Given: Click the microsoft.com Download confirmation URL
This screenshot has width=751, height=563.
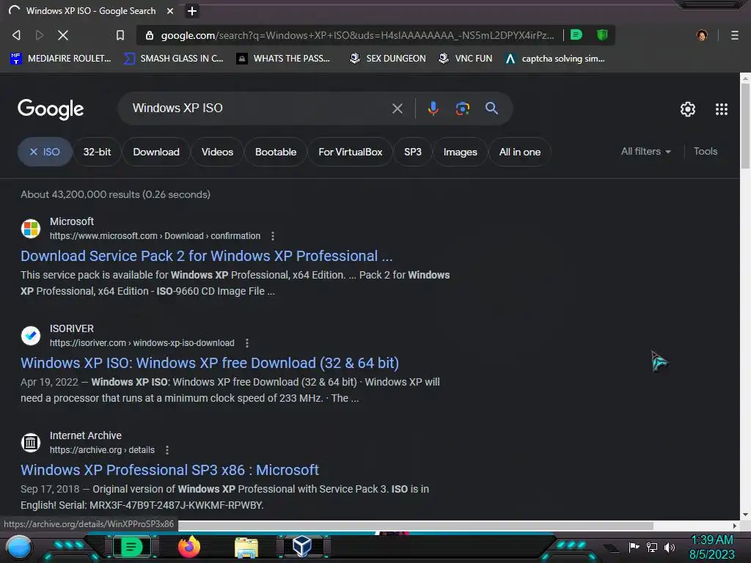Looking at the screenshot, I should [155, 236].
